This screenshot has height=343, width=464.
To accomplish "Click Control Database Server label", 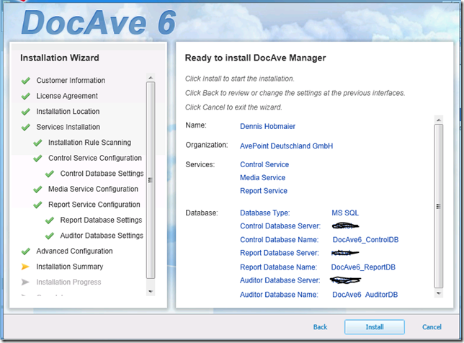I will [x=280, y=226].
